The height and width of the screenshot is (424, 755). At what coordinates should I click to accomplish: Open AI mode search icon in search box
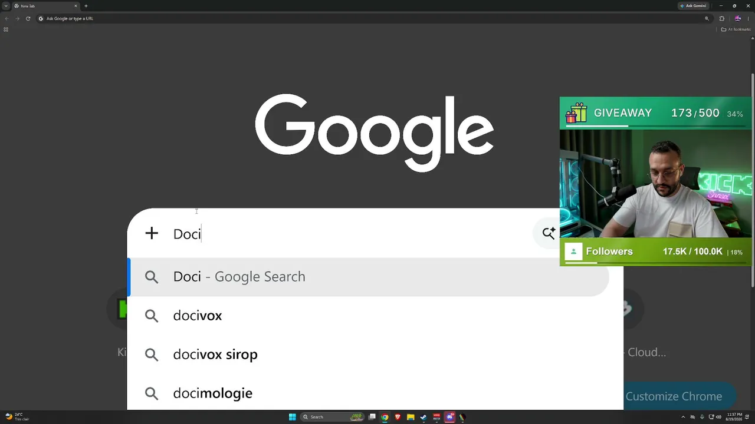[x=549, y=234]
